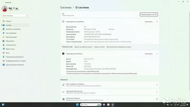Screen dimensions: 190x107
Task: Open Домен или рабочая группа link
Action: 83,47
